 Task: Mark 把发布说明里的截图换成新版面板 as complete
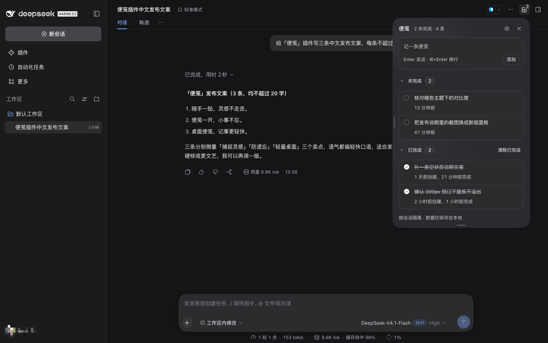point(407,122)
